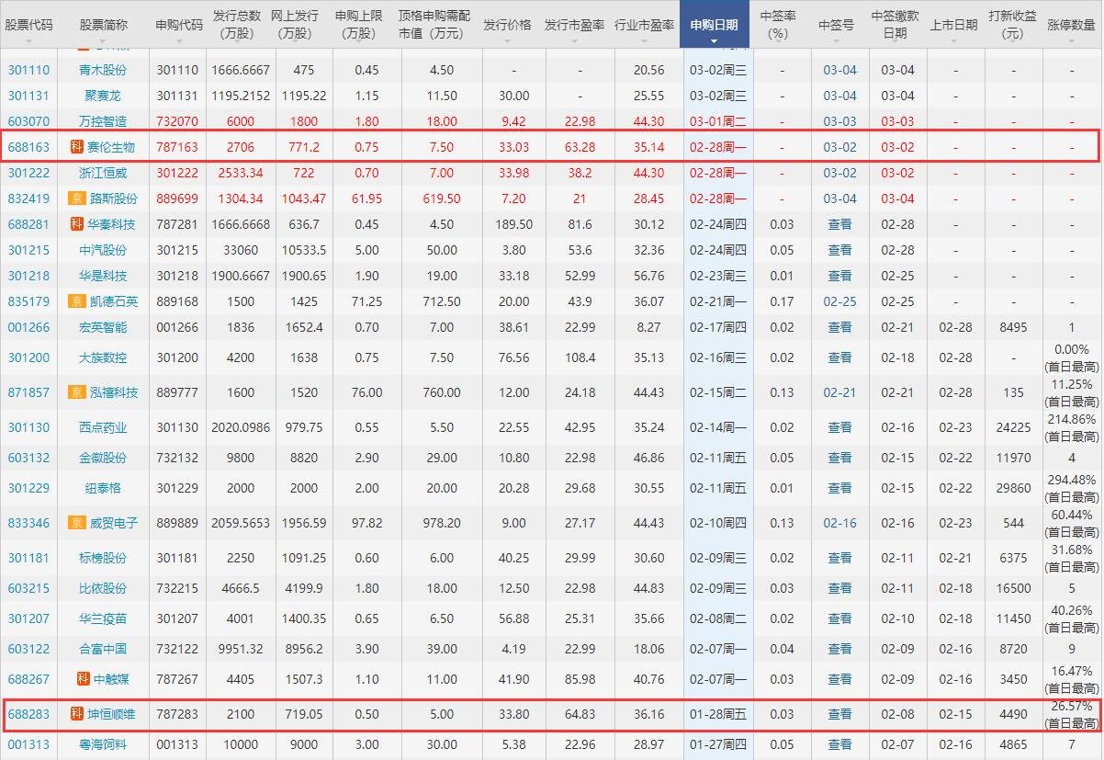Click the 科 badge beside 赛伦生物
The width and height of the screenshot is (1104, 760).
point(77,147)
